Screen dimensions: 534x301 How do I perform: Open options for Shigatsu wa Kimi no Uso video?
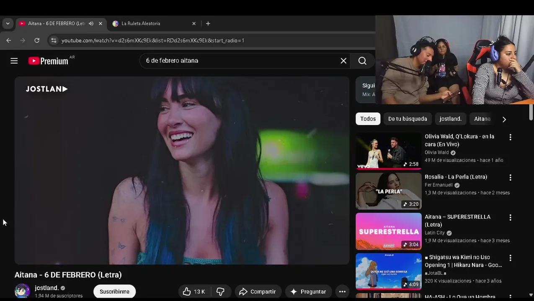(x=510, y=258)
